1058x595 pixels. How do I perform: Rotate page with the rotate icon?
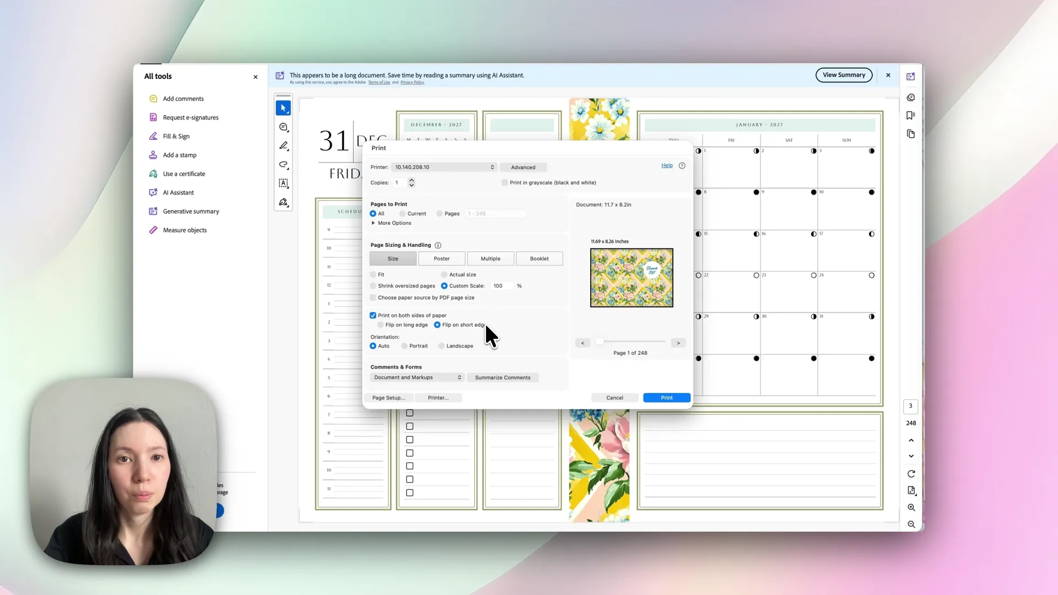click(911, 474)
